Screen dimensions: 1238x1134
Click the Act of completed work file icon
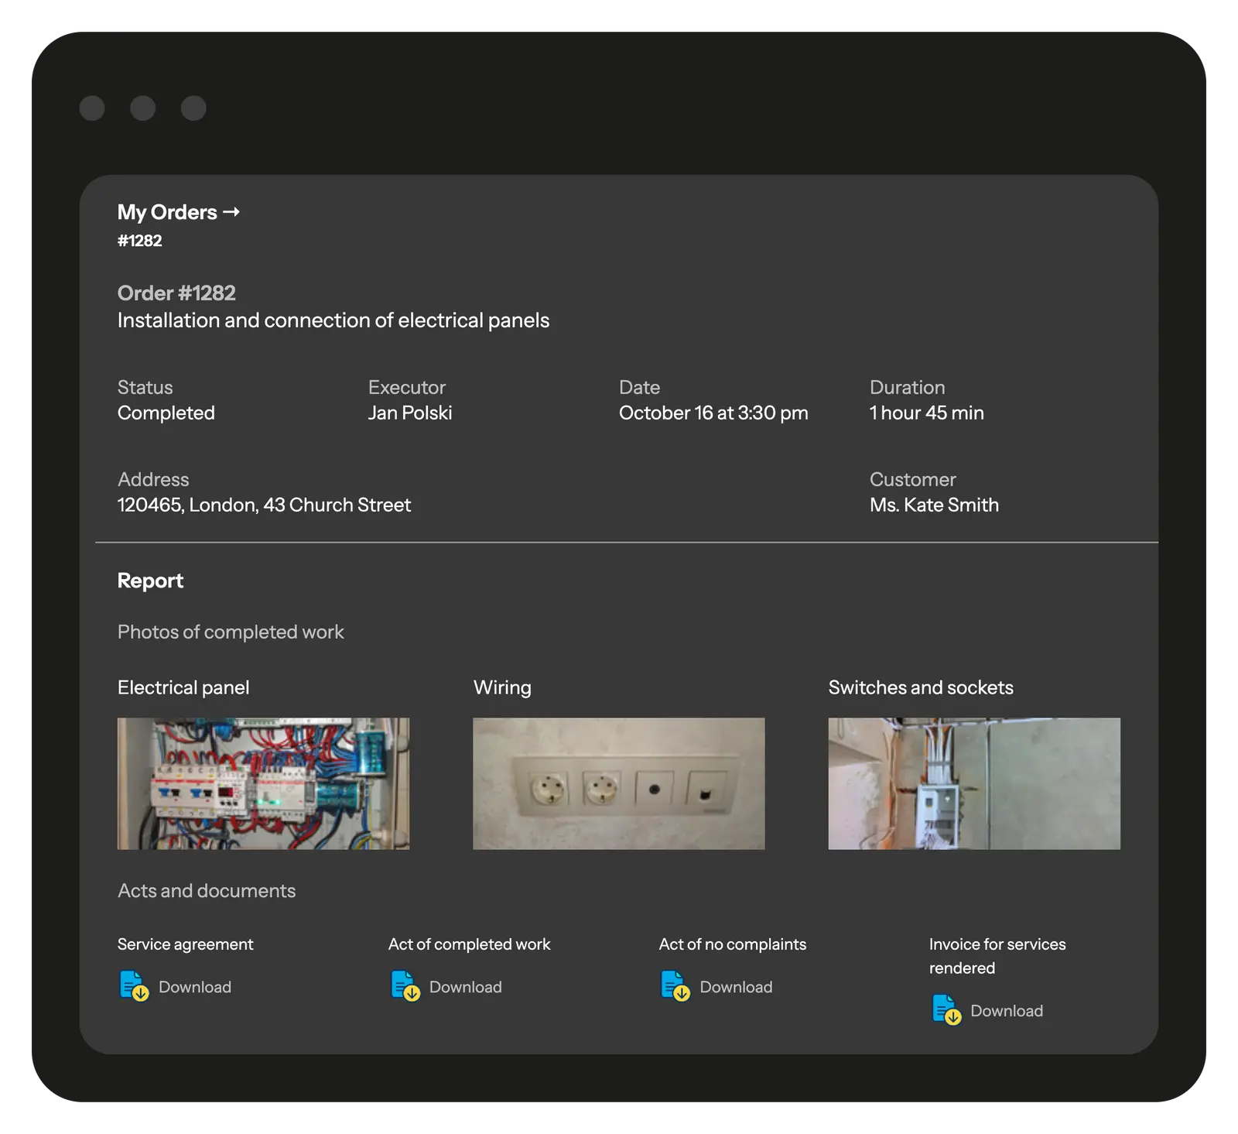click(405, 986)
